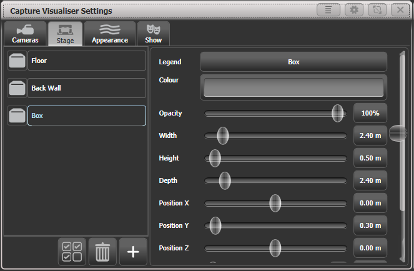Delete selected object with trash icon
The image size is (414, 271).
click(x=102, y=252)
